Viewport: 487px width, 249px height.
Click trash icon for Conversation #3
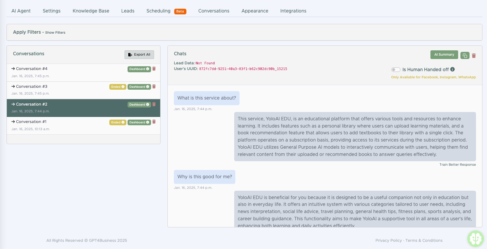pyautogui.click(x=154, y=87)
